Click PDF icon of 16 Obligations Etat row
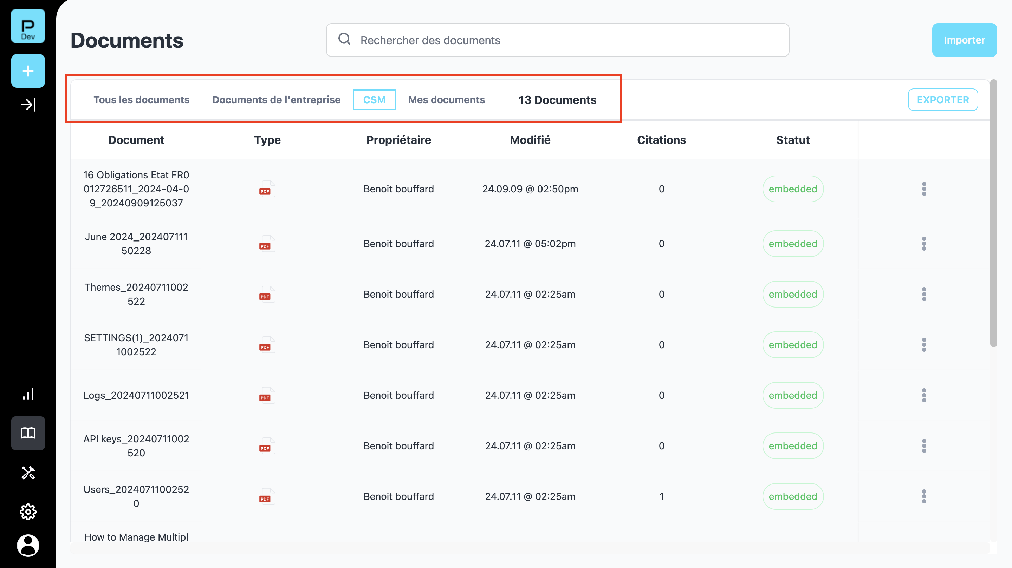The image size is (1012, 568). (x=267, y=189)
